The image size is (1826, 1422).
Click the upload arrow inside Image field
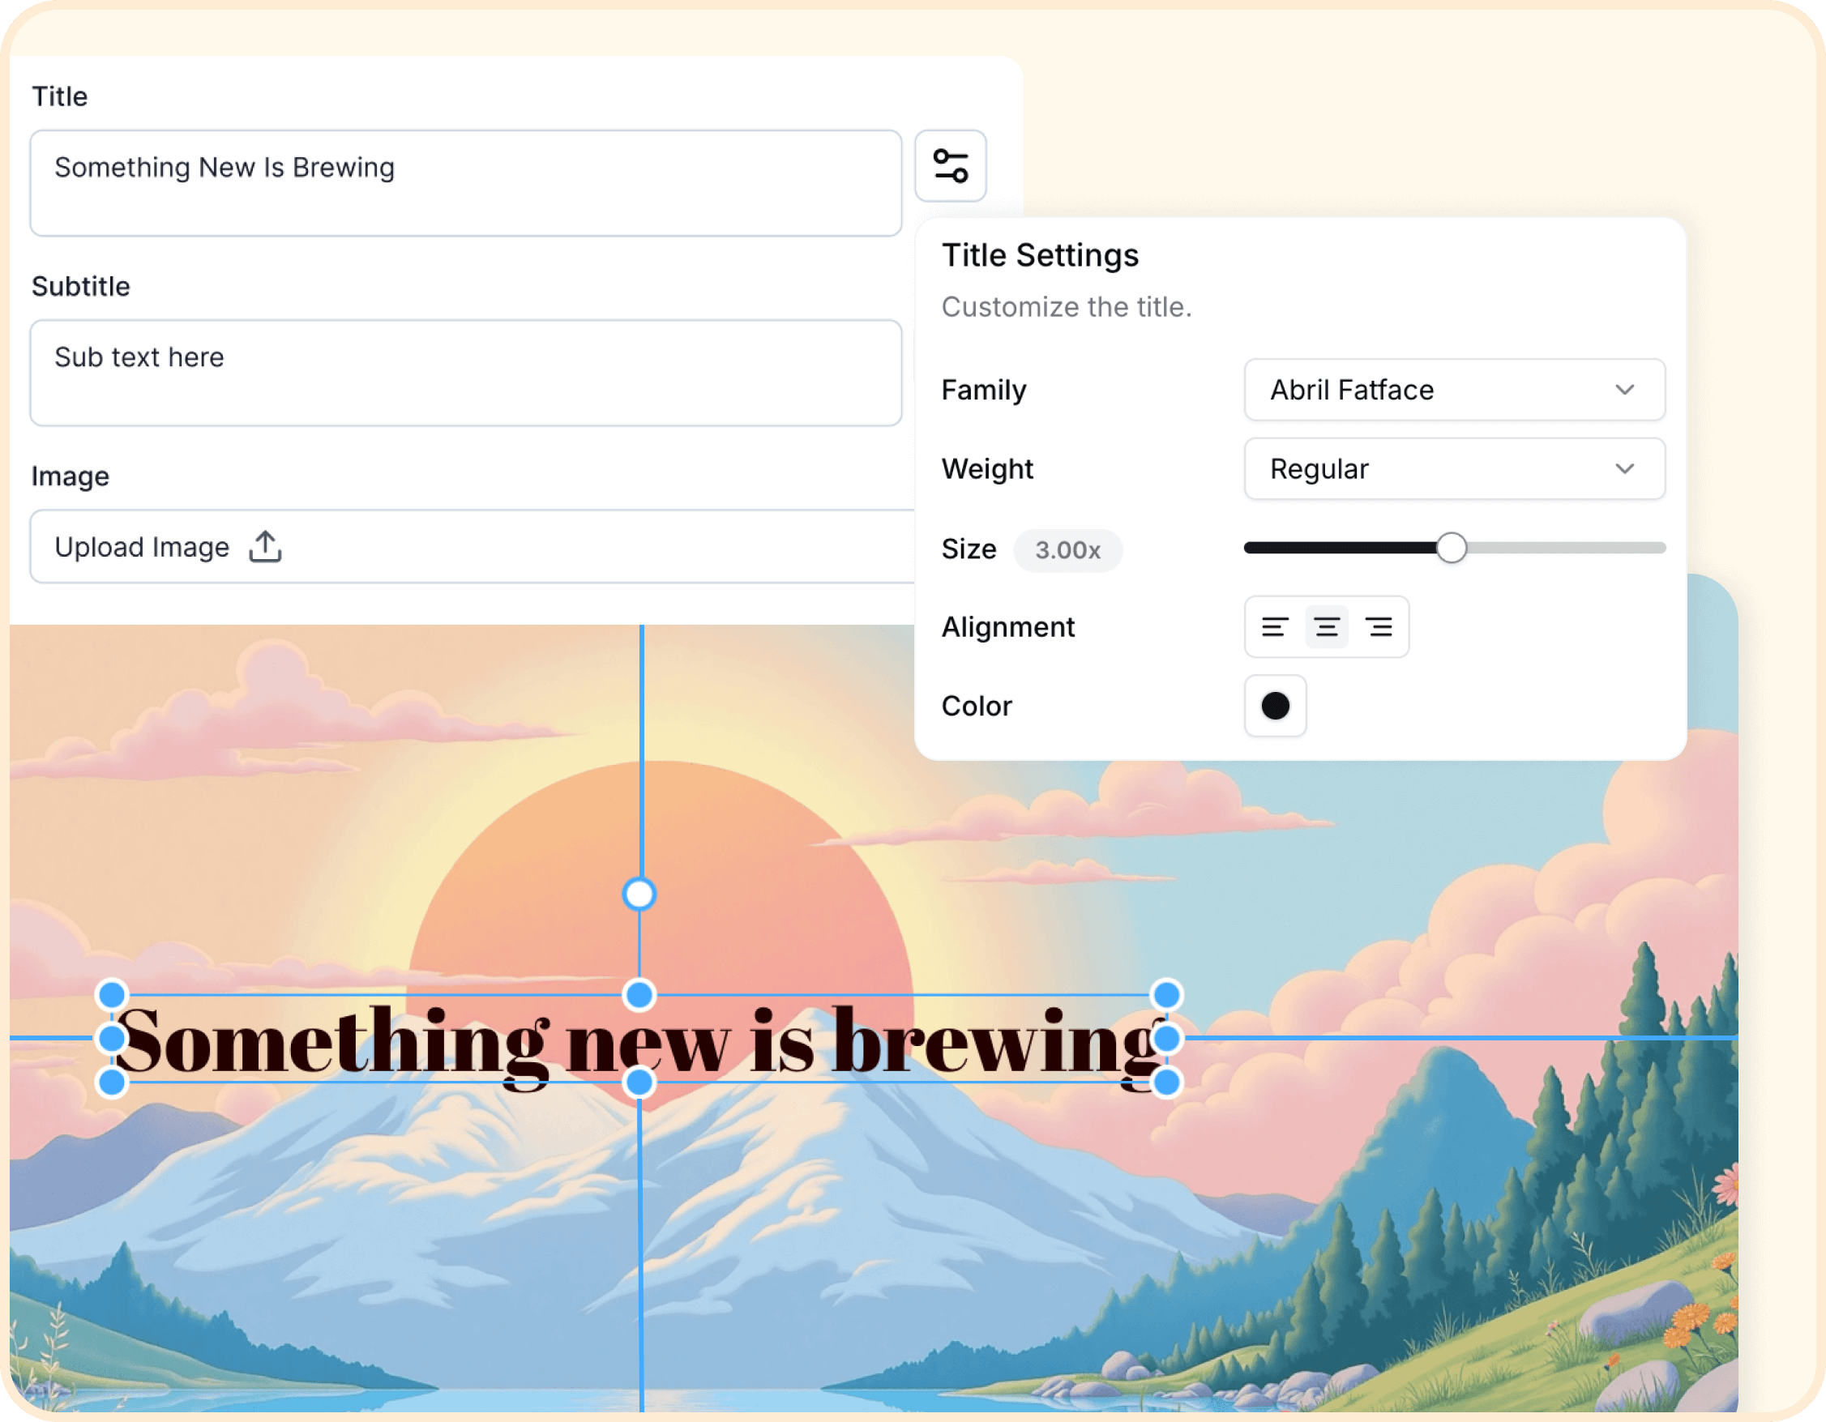pos(264,546)
